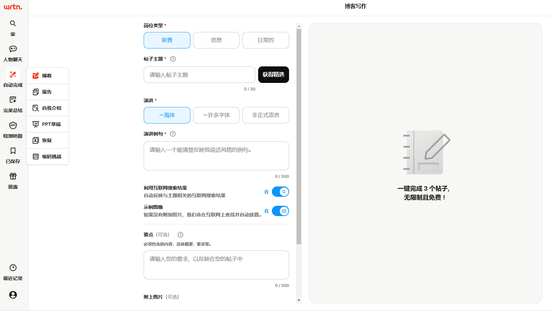Focus the 帖子主题 input field
This screenshot has height=311, width=552.
pyautogui.click(x=199, y=75)
